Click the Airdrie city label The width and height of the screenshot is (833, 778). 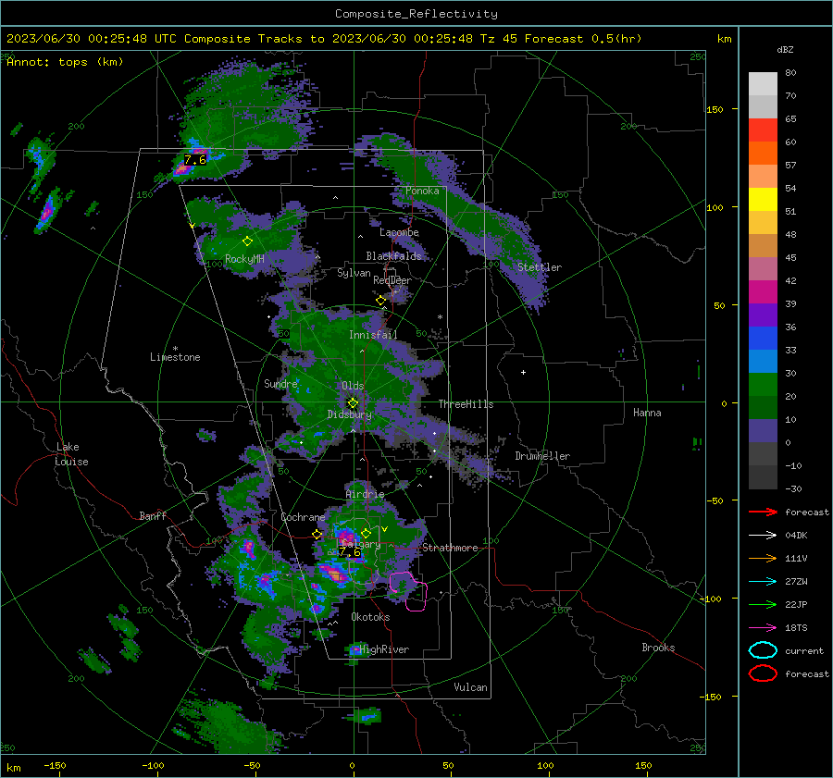click(x=365, y=494)
